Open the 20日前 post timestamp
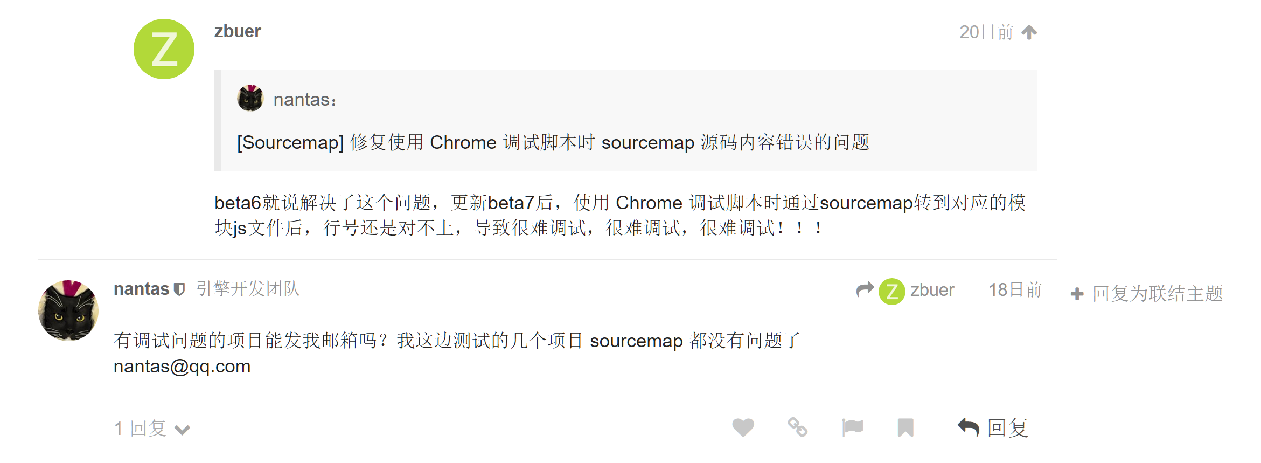1261x463 pixels. (x=986, y=32)
